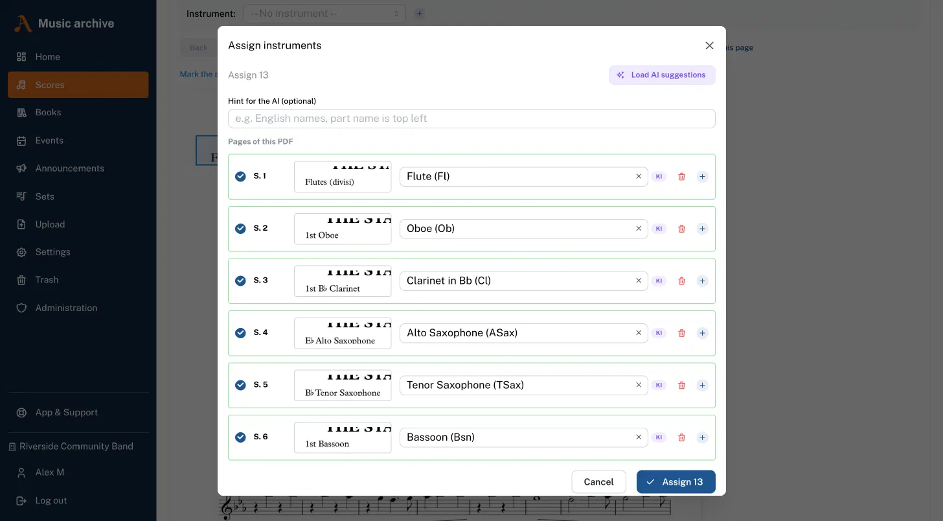943x521 pixels.
Task: Cancel the Assign instruments dialog
Action: (x=598, y=482)
